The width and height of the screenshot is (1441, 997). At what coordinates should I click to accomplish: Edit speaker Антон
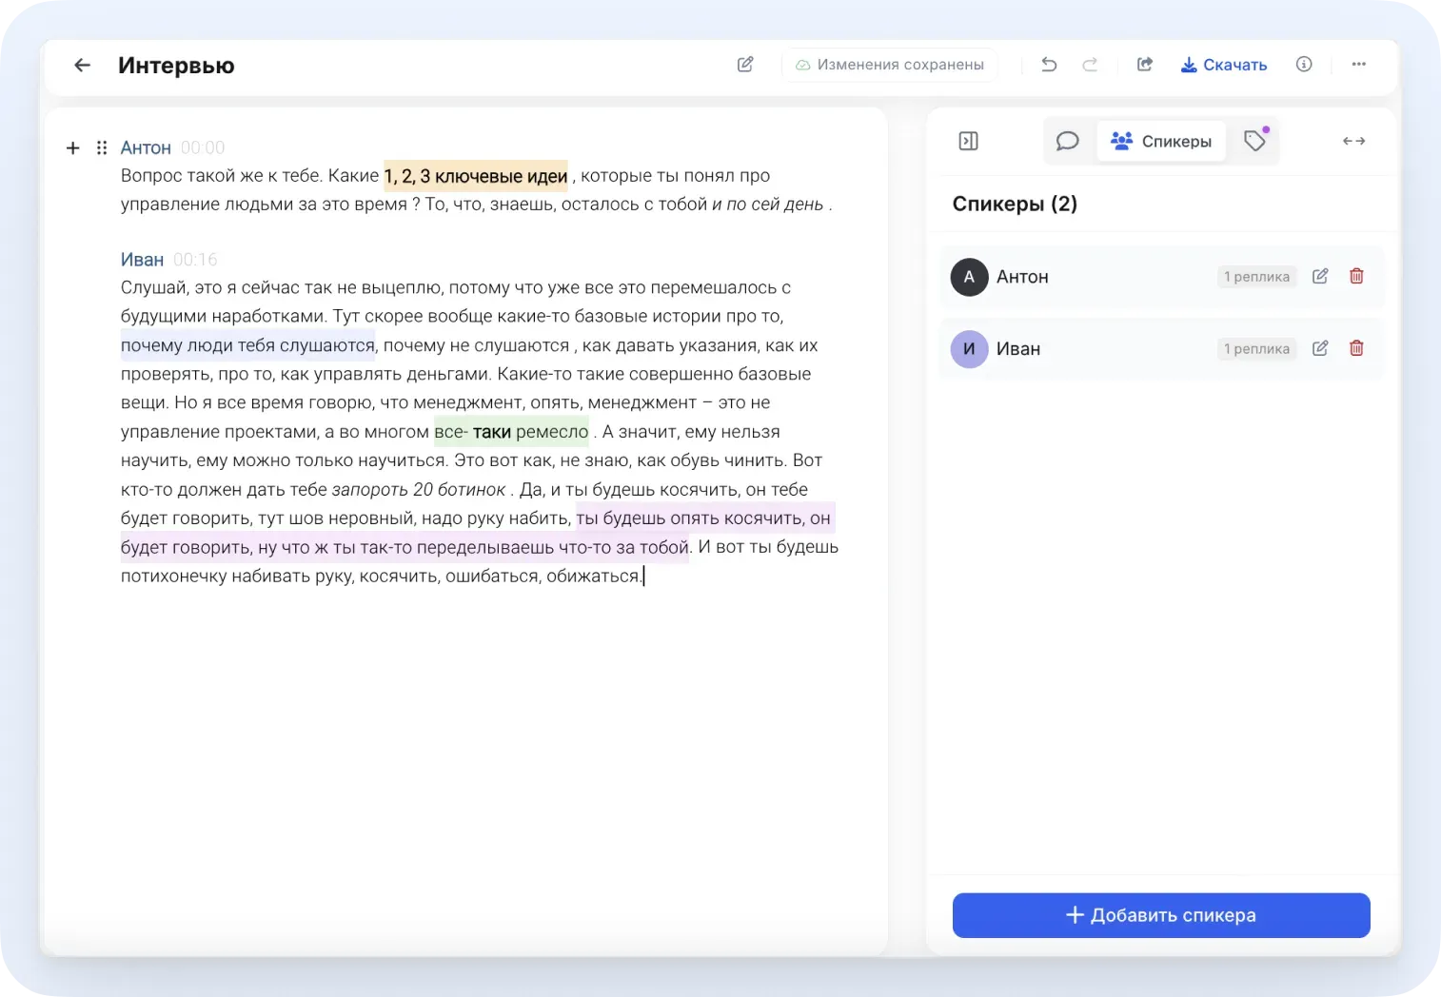(1320, 276)
